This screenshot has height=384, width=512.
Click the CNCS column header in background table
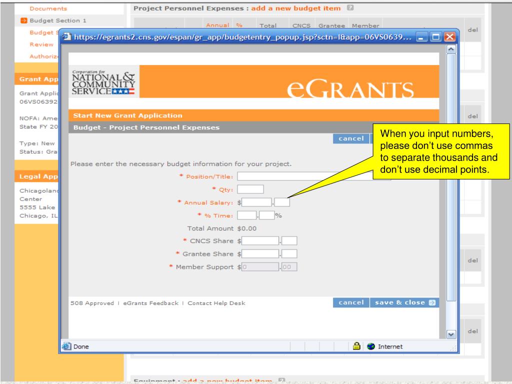(301, 25)
